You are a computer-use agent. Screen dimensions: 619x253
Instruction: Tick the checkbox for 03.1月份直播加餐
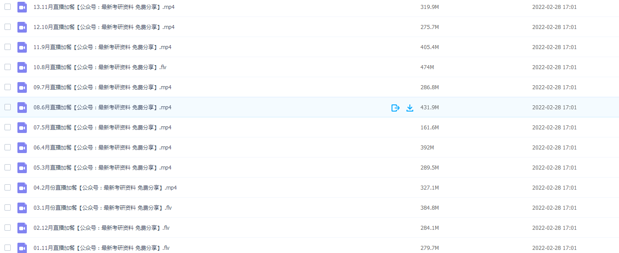click(8, 207)
